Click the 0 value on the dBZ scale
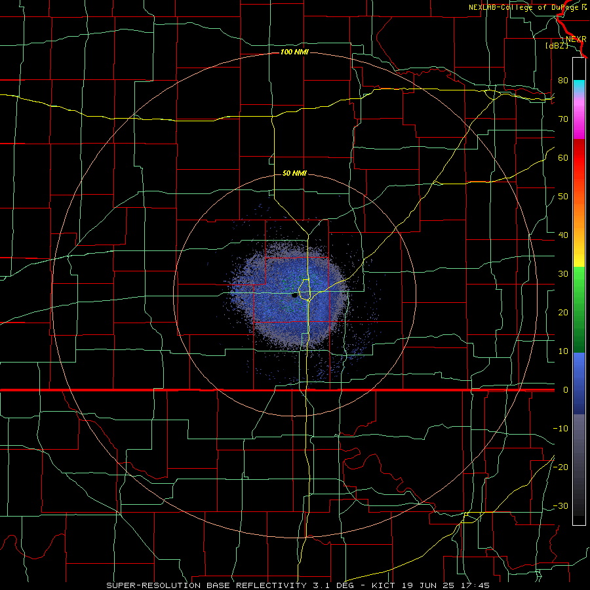 click(565, 390)
